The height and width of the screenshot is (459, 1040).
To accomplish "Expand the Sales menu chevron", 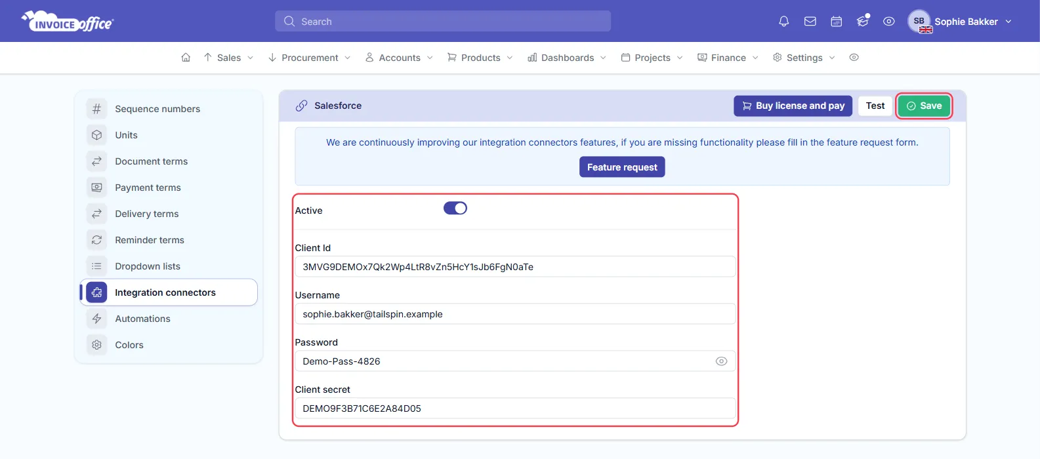I will tap(250, 58).
